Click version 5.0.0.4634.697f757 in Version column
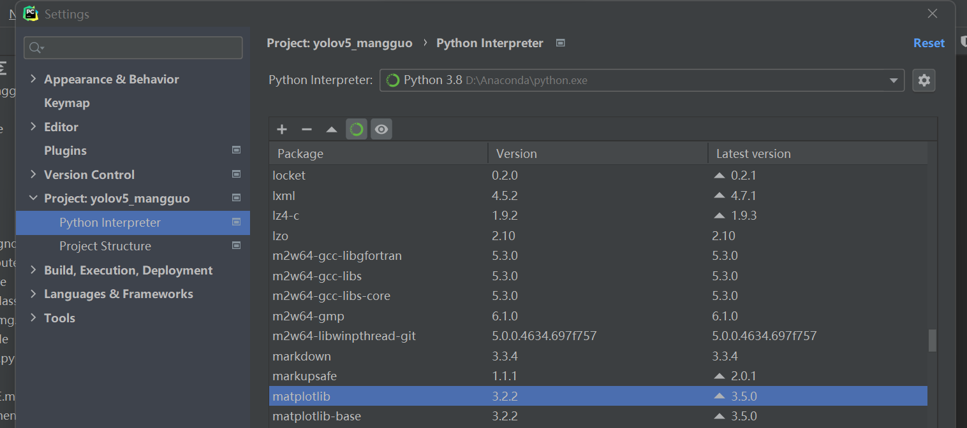This screenshot has width=967, height=428. coord(544,336)
